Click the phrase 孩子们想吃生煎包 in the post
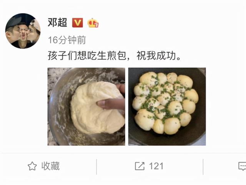 pos(87,55)
